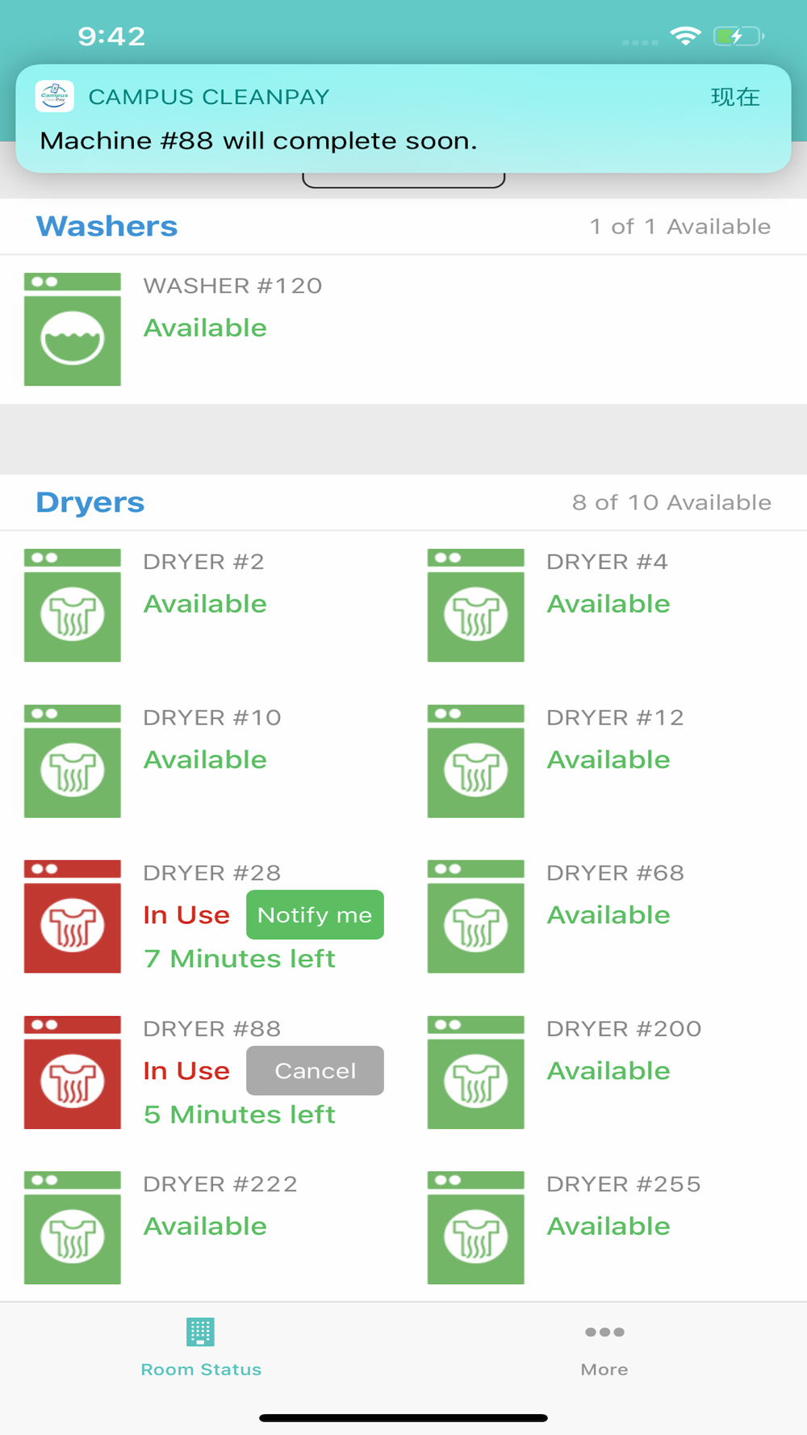Open the Machine #88 notification message
The width and height of the screenshot is (807, 1435).
click(x=258, y=140)
